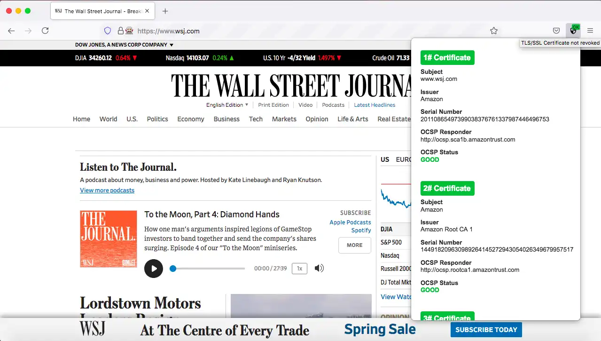Click the lead story image thumbnail
Viewport: 601px width, 341px height.
pos(301,306)
